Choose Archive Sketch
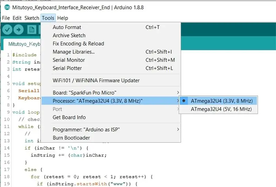Viewport: 276px width, 187px height. click(111, 36)
